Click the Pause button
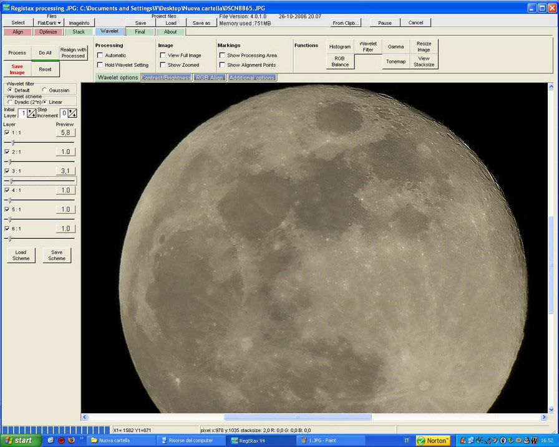 coord(385,23)
